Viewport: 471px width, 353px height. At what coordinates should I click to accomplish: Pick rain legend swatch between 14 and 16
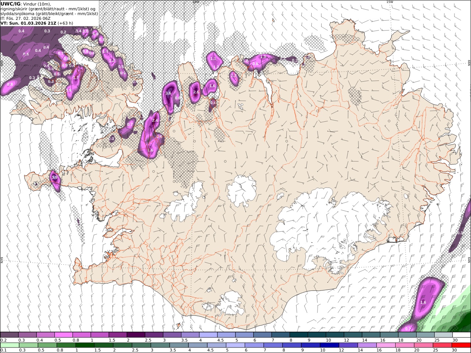pyautogui.click(x=368, y=345)
